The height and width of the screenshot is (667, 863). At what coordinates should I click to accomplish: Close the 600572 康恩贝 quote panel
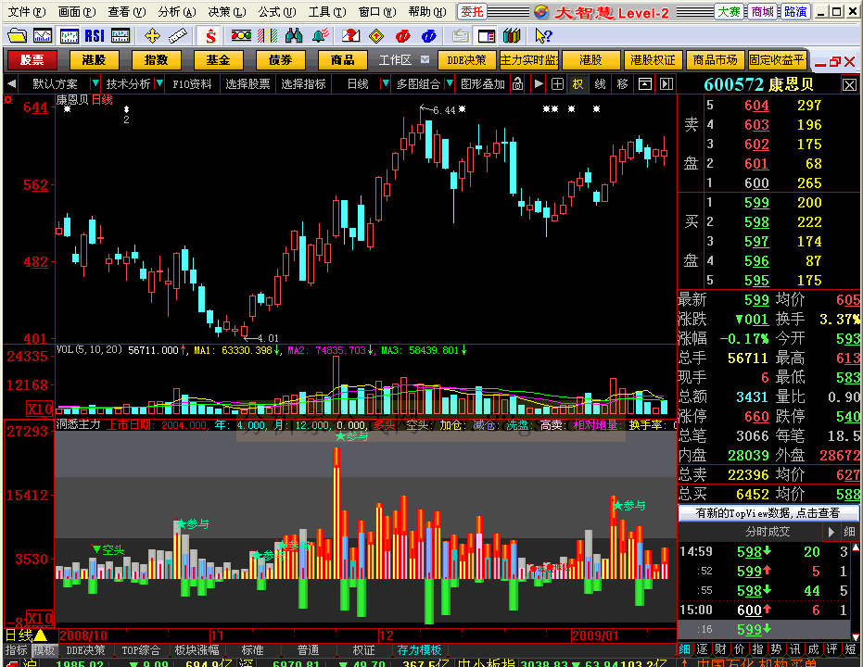tap(849, 85)
